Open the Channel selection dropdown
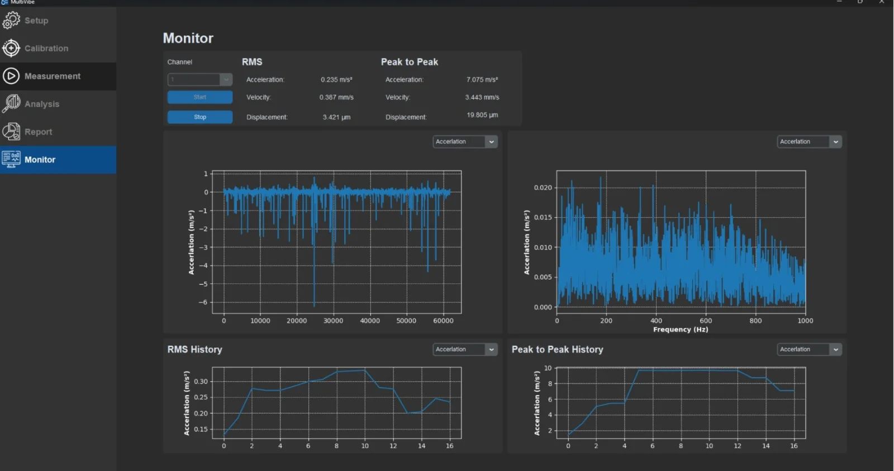 point(200,79)
